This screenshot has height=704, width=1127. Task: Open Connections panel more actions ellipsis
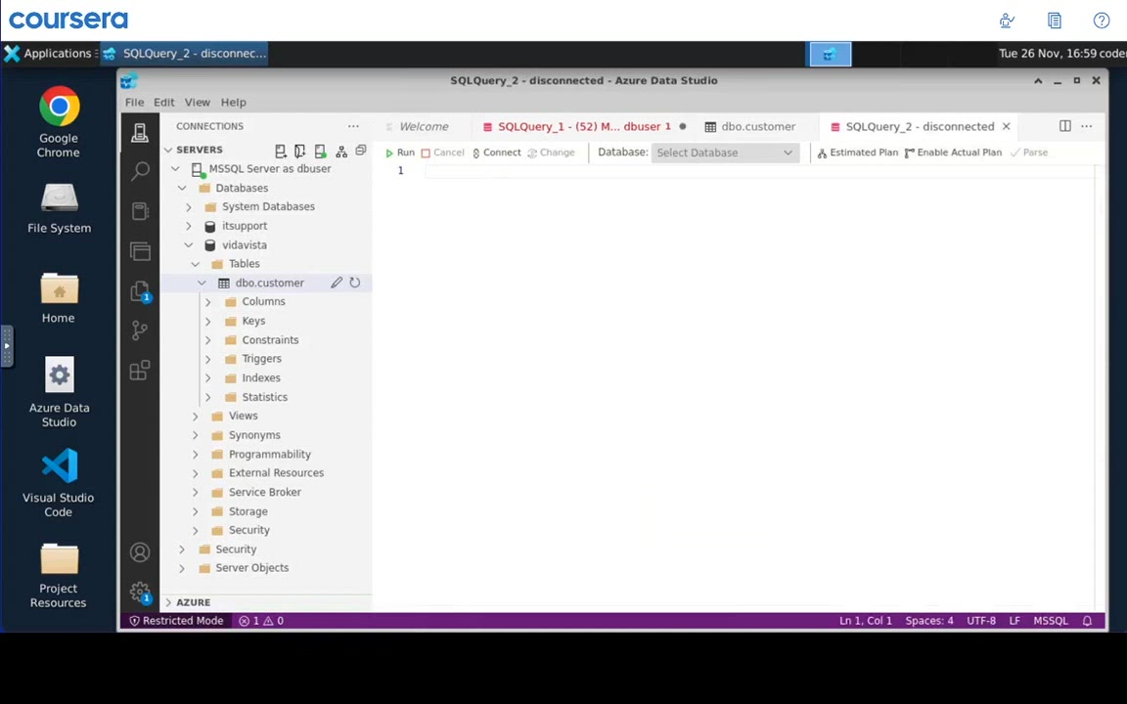tap(353, 126)
